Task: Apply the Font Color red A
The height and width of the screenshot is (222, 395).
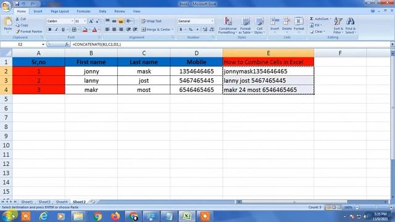Action: (94, 30)
